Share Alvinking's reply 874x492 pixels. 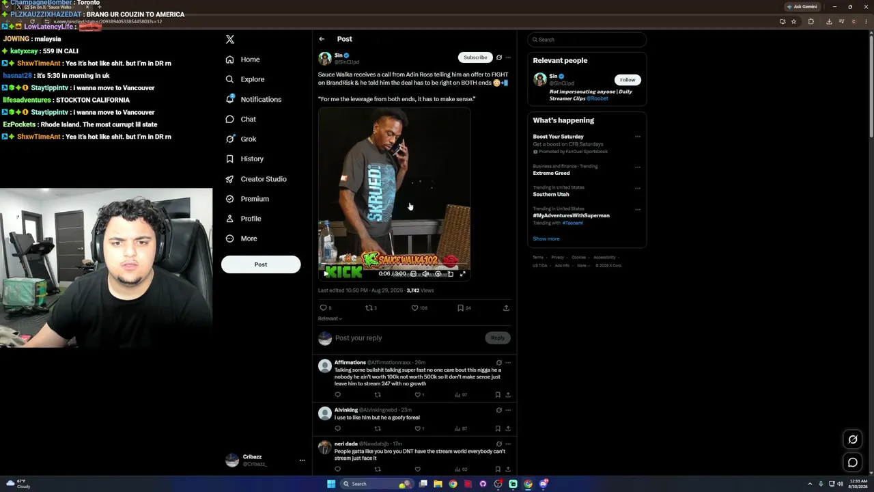508,429
